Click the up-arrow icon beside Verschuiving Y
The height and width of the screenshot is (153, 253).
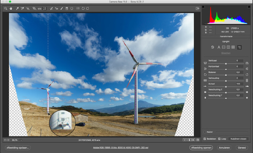[247, 98]
